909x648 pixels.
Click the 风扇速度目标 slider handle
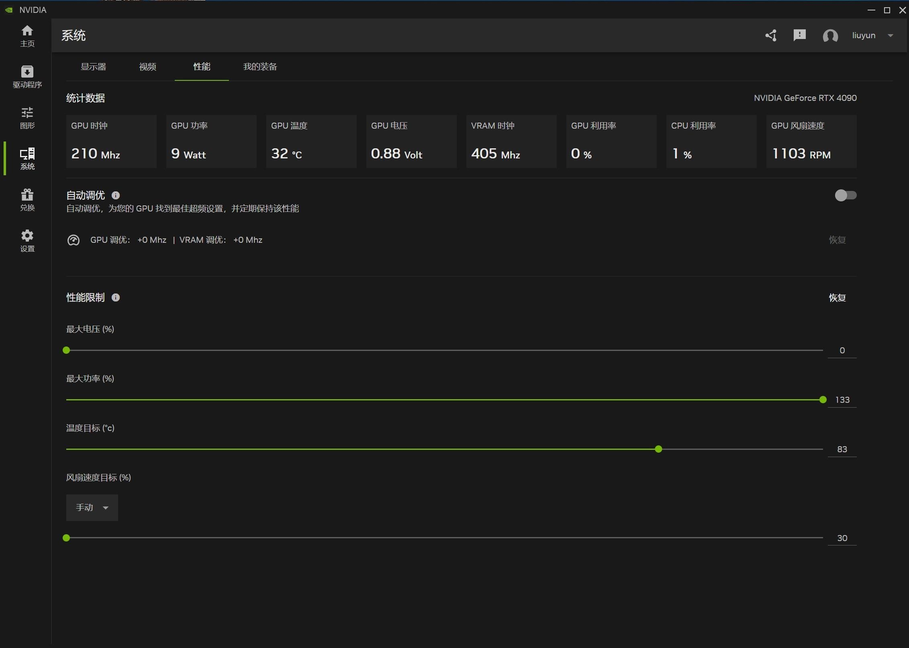(x=67, y=538)
